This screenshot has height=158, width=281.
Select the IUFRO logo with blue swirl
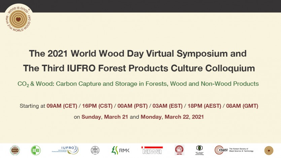(65, 150)
